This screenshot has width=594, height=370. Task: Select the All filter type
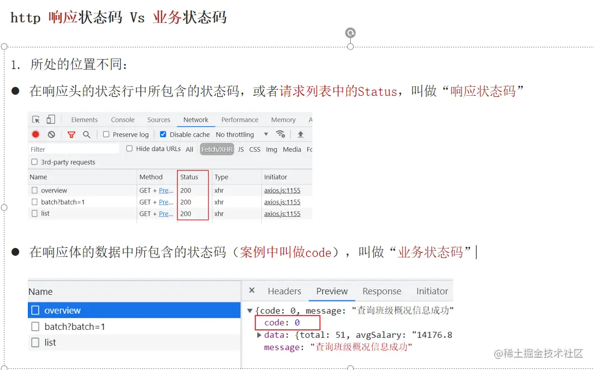pyautogui.click(x=189, y=149)
